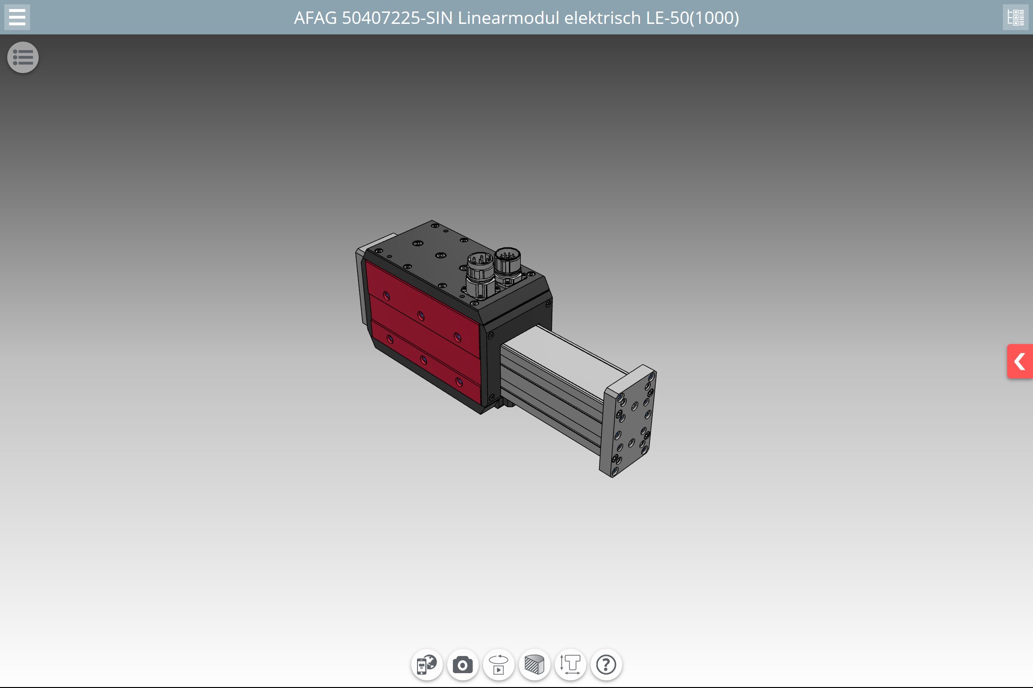This screenshot has height=688, width=1033.
Task: Click the left round cable connector
Action: click(x=480, y=275)
